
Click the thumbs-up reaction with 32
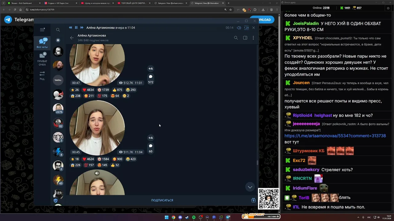[115, 165]
